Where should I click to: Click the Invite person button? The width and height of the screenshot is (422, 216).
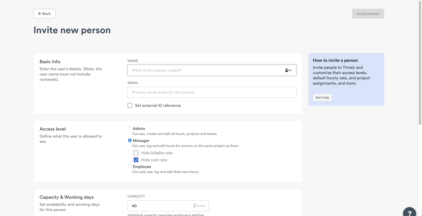pos(368,13)
